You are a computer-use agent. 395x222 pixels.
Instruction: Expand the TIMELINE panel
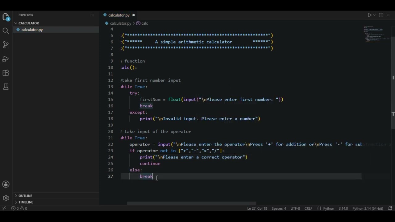[56, 202]
